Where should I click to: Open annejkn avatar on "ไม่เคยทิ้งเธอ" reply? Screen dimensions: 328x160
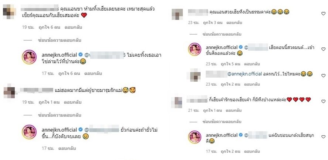point(29,57)
